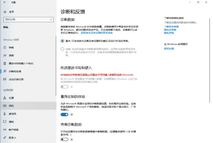213x143 pixels.
Task: Open the 了解更多信息 link
Action: tap(171, 27)
